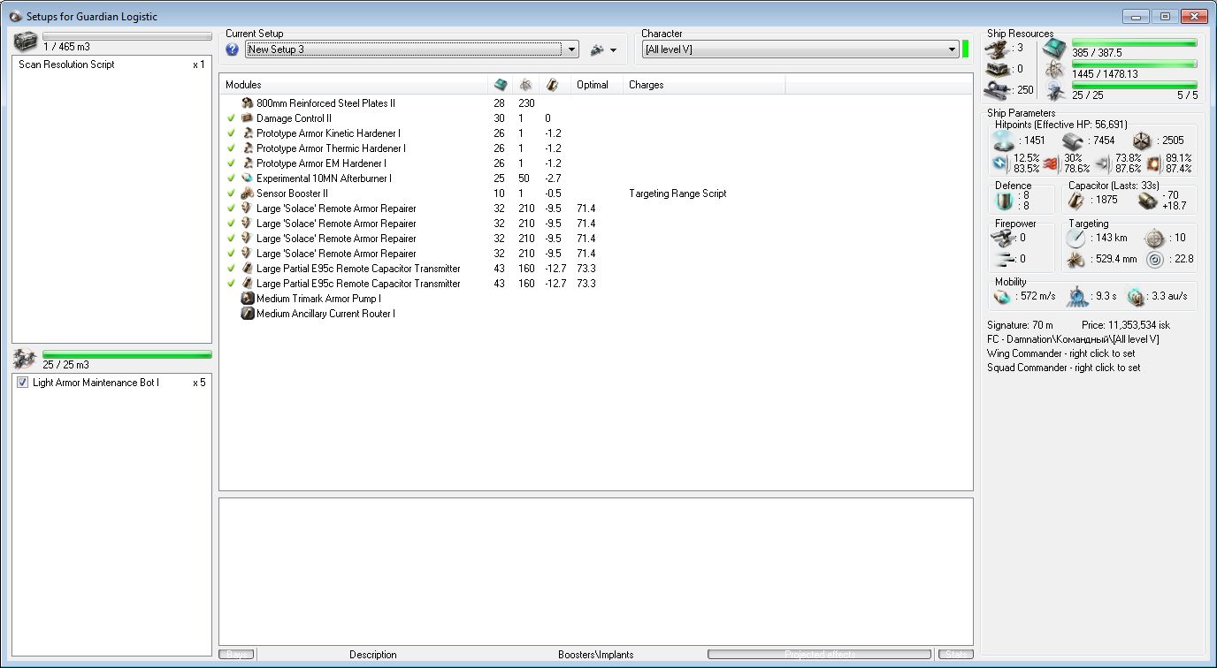This screenshot has width=1217, height=668.
Task: Toggle the first Remote Capacitor Transmitter checkmark
Action: pos(231,269)
